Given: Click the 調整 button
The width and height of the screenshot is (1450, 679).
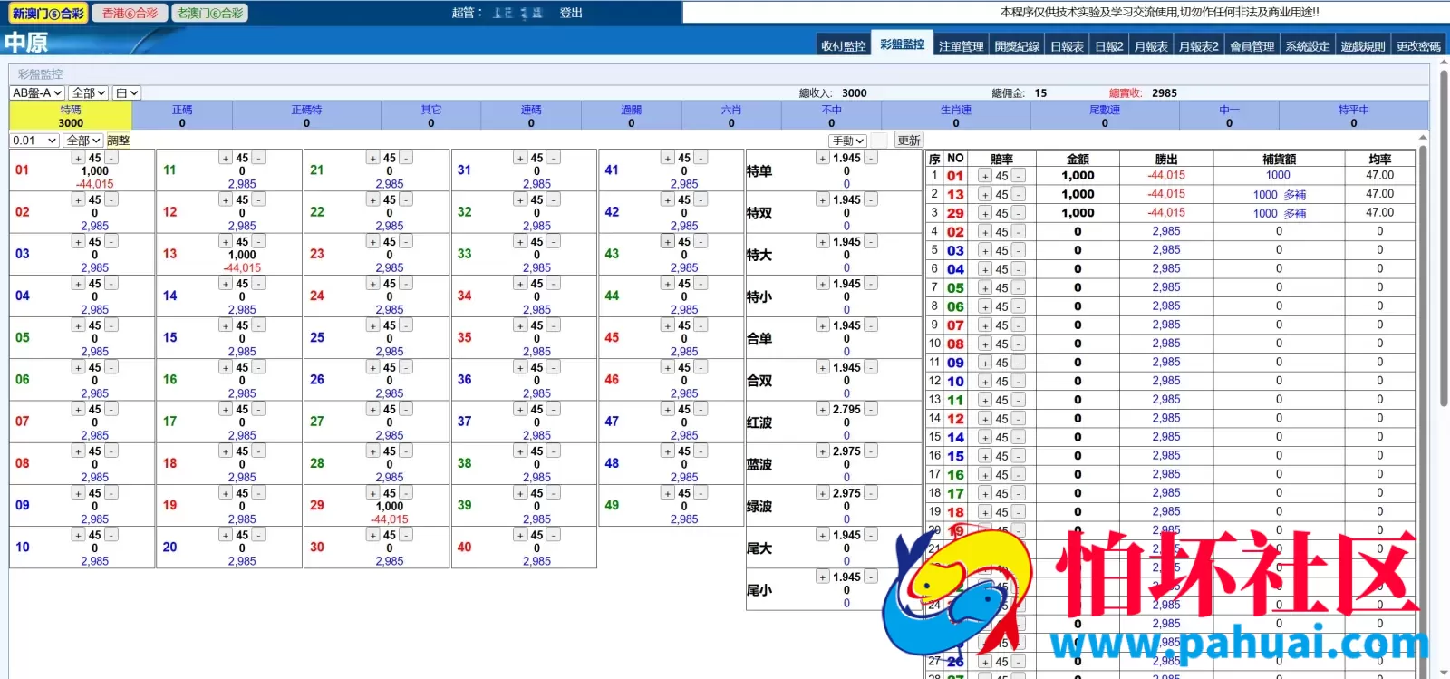Looking at the screenshot, I should click(x=119, y=141).
